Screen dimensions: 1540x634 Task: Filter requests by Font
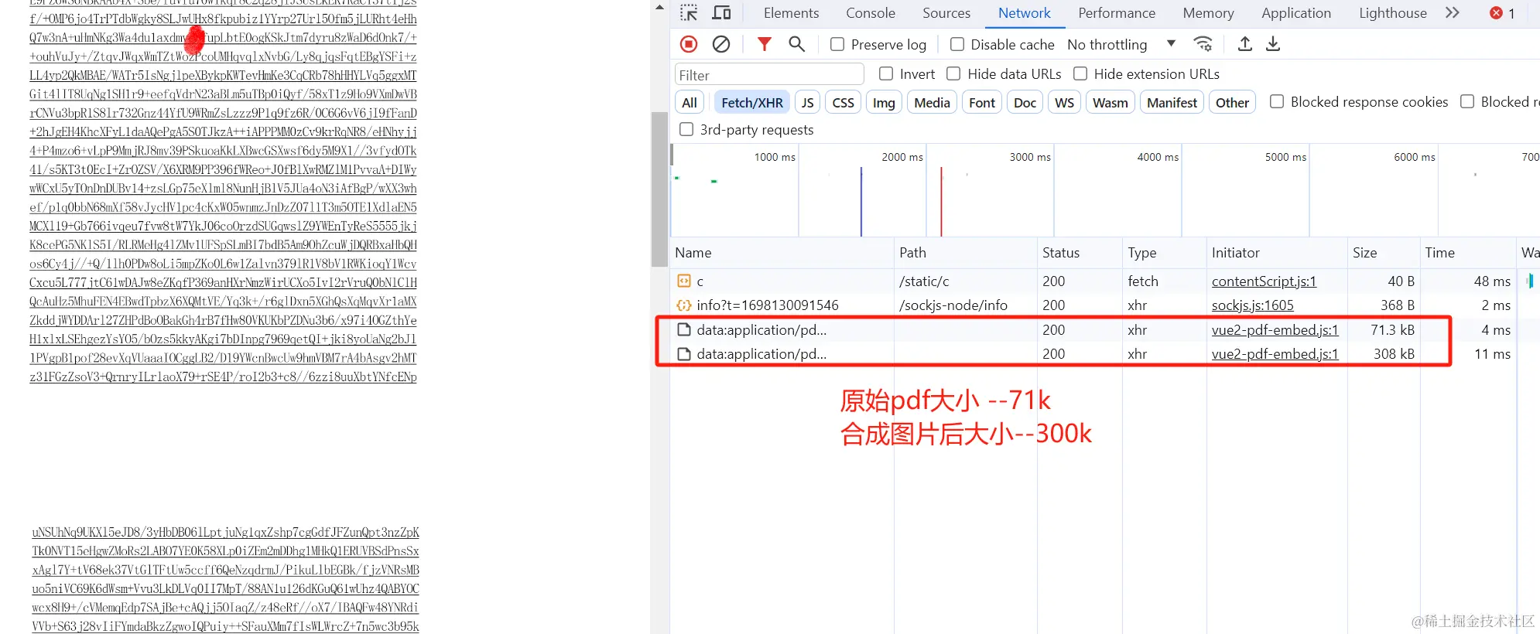(x=982, y=102)
